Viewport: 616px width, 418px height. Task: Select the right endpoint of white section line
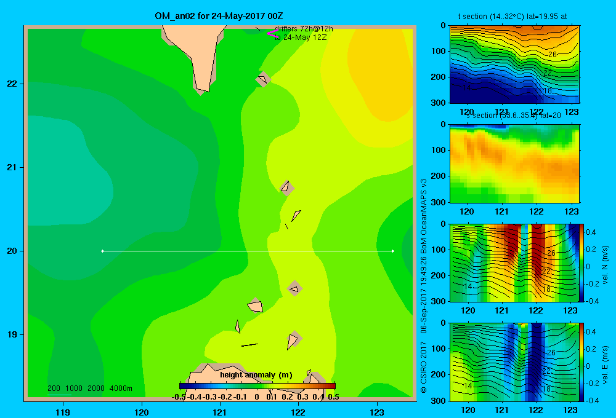point(393,251)
